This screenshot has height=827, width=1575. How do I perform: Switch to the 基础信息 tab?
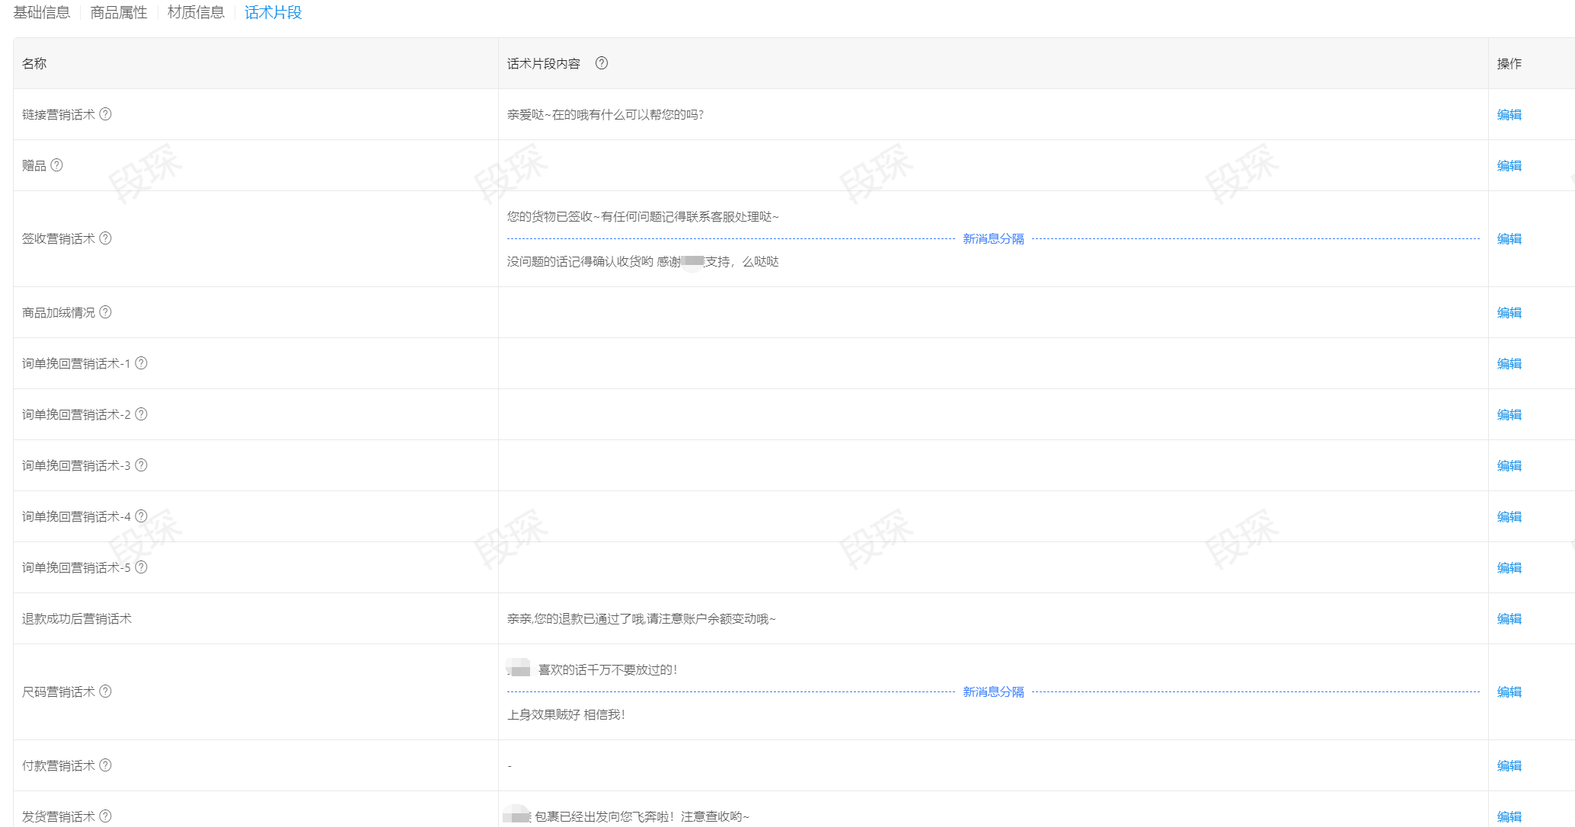[42, 12]
